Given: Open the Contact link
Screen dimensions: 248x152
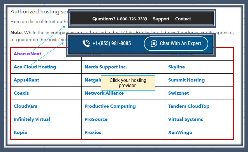Looking at the screenshot, I should coord(183,19).
